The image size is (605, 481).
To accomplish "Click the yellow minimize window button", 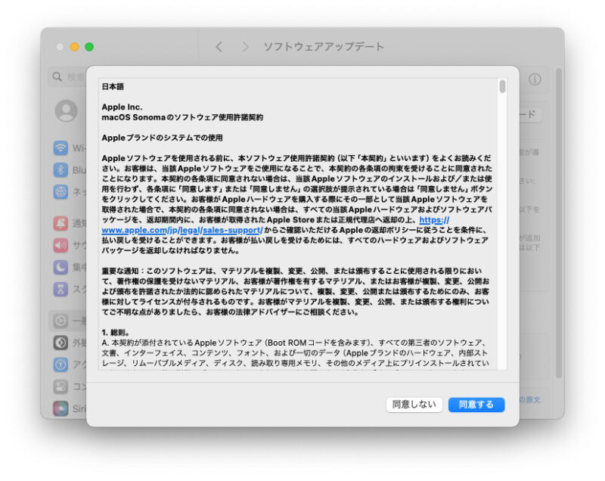I will pos(74,47).
